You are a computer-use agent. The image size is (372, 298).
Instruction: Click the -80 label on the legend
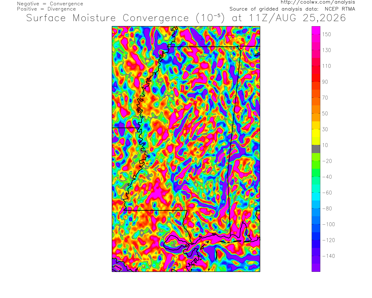tap(327, 209)
